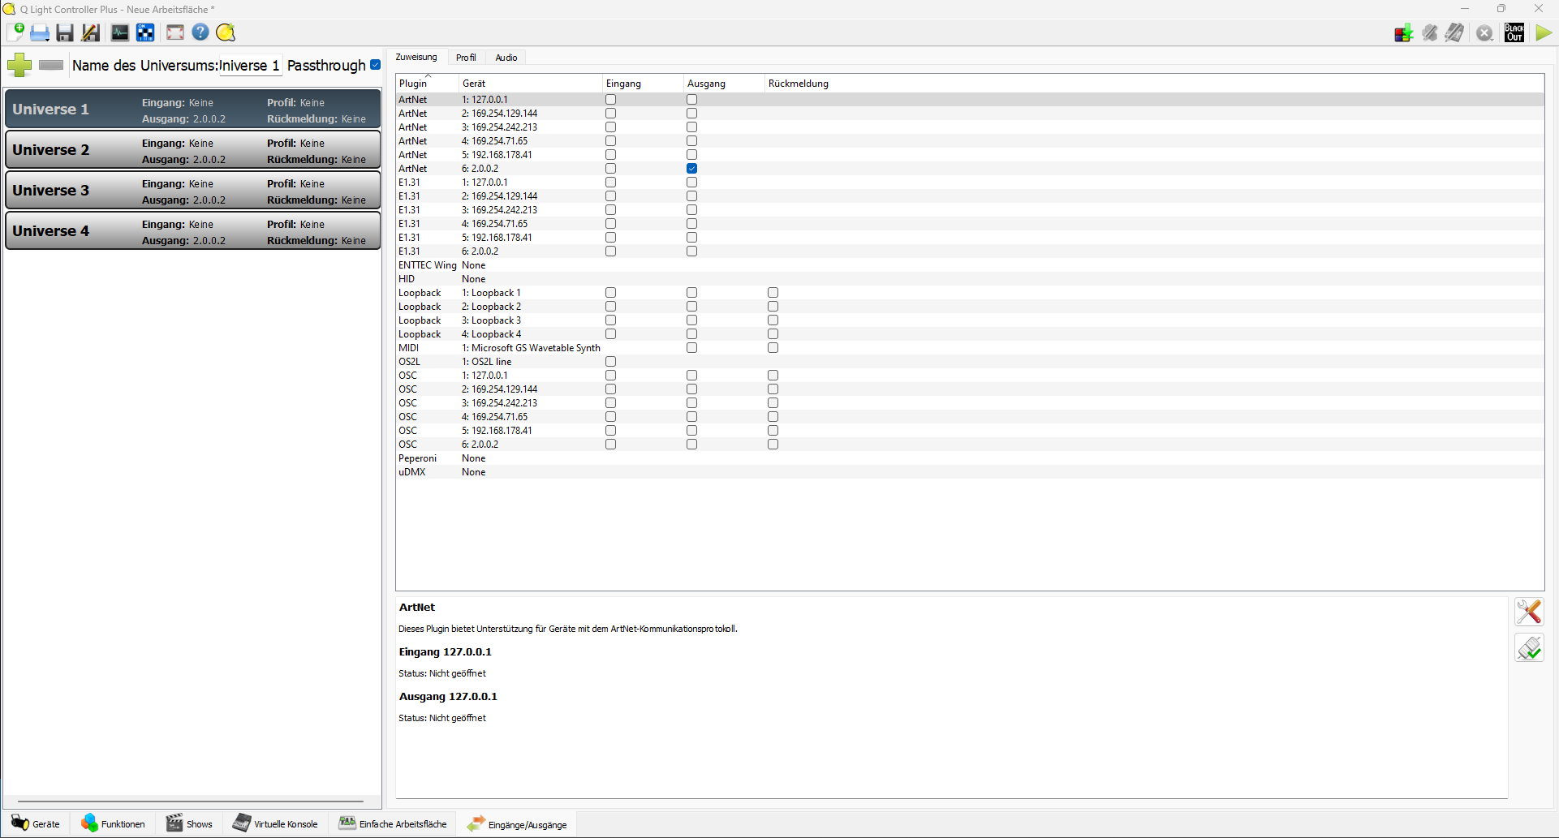Select the Loopback 4 device row
1559x838 pixels.
click(x=970, y=334)
